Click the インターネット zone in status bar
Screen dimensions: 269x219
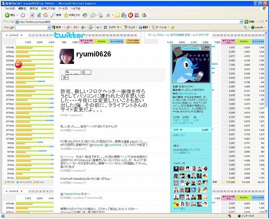246,216
